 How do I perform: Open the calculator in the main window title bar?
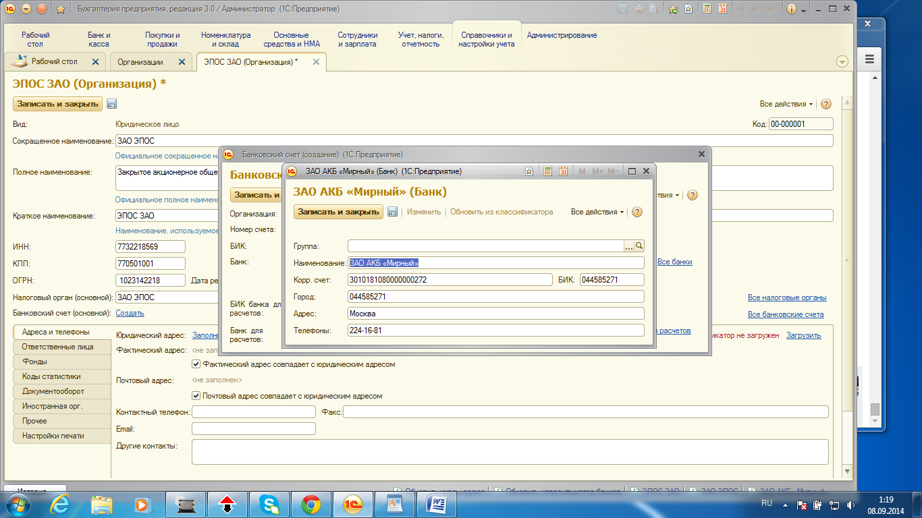coord(707,9)
